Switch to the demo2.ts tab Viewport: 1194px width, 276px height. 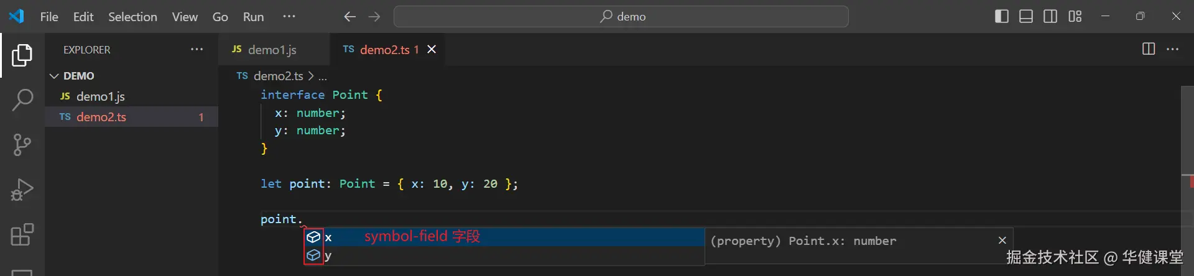pos(389,50)
